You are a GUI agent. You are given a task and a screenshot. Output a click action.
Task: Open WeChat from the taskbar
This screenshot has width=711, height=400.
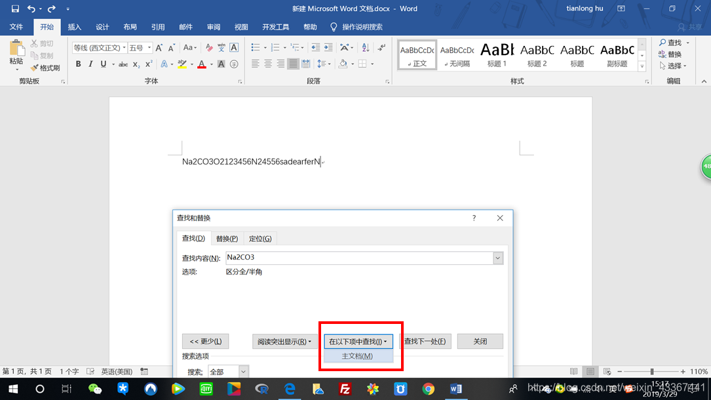pyautogui.click(x=95, y=389)
